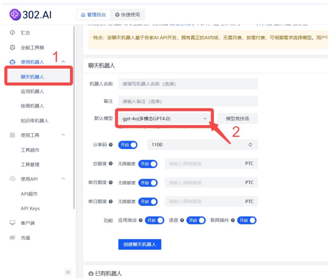Click the refresh icon in share code field
This screenshot has width=331, height=279.
tap(250, 145)
